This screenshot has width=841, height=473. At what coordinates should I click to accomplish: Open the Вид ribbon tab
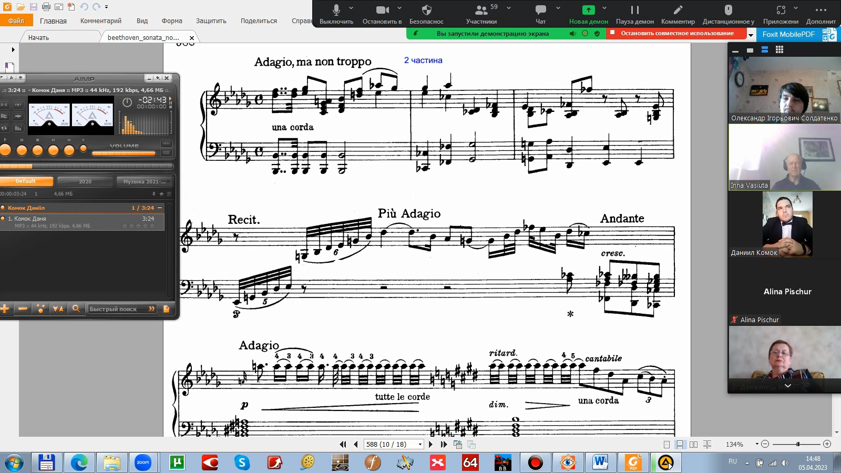[x=142, y=21]
